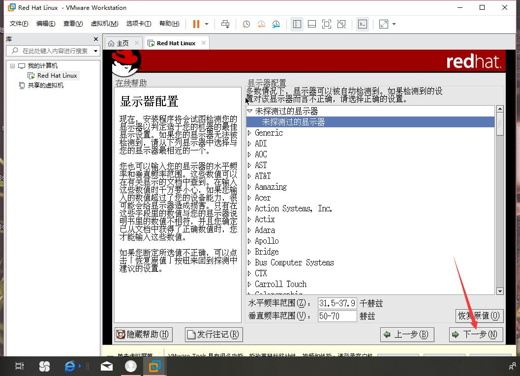Go back with 上一步(B) button
The height and width of the screenshot is (376, 520).
click(407, 334)
